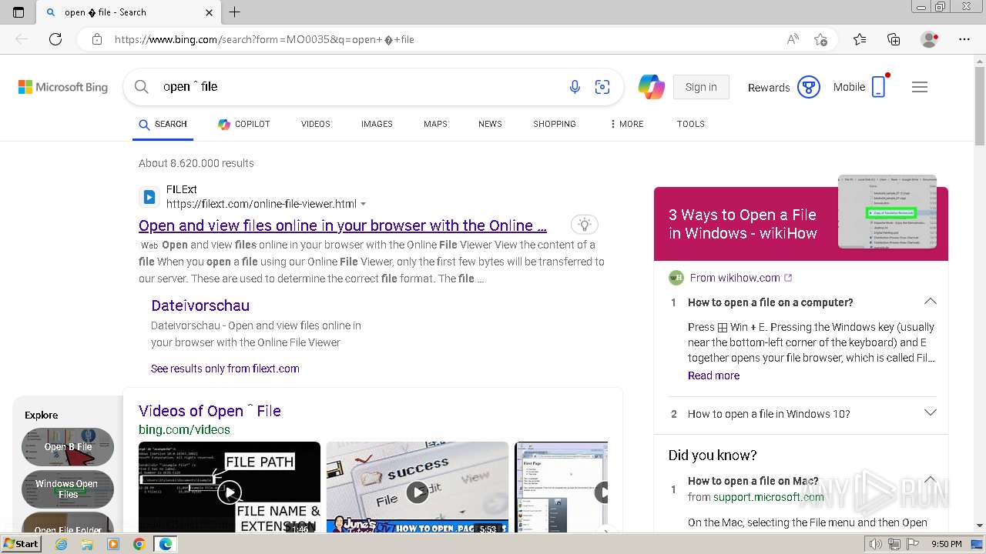Open 'Videos of Open ˆ File' heading
The height and width of the screenshot is (554, 986).
pyautogui.click(x=210, y=411)
